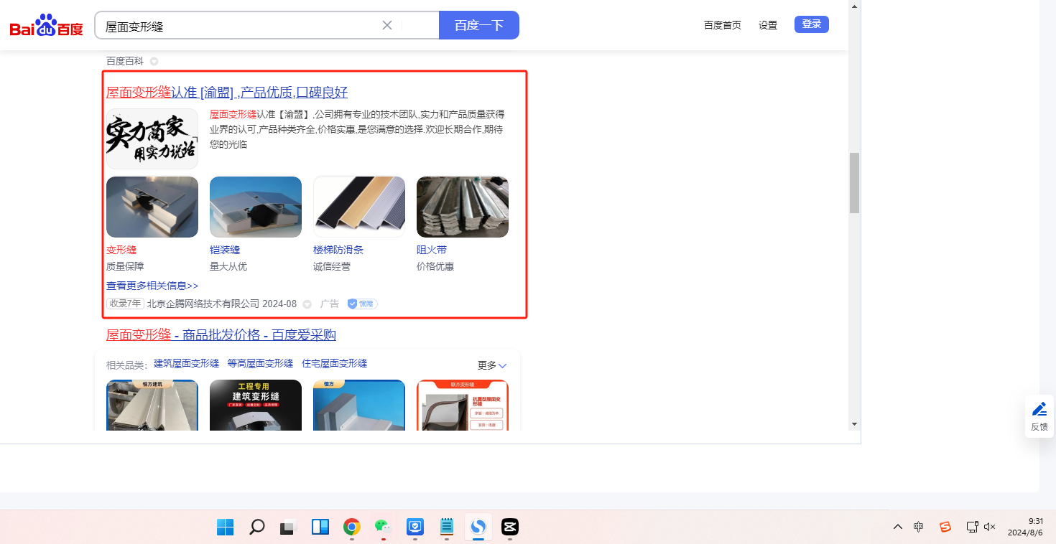Image resolution: width=1056 pixels, height=544 pixels.
Task: Launch Google Chrome from the taskbar
Action: point(352,527)
